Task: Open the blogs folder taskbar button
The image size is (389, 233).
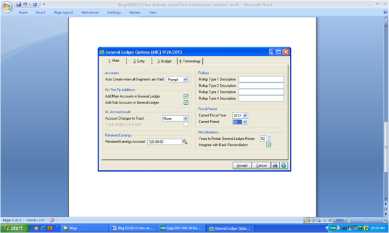Action: point(84,228)
